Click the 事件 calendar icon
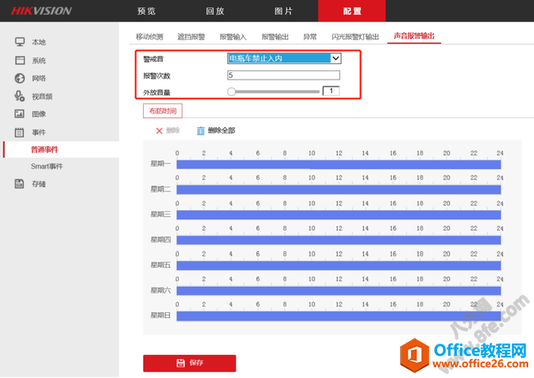Screen dimensions: 534x378 20,132
